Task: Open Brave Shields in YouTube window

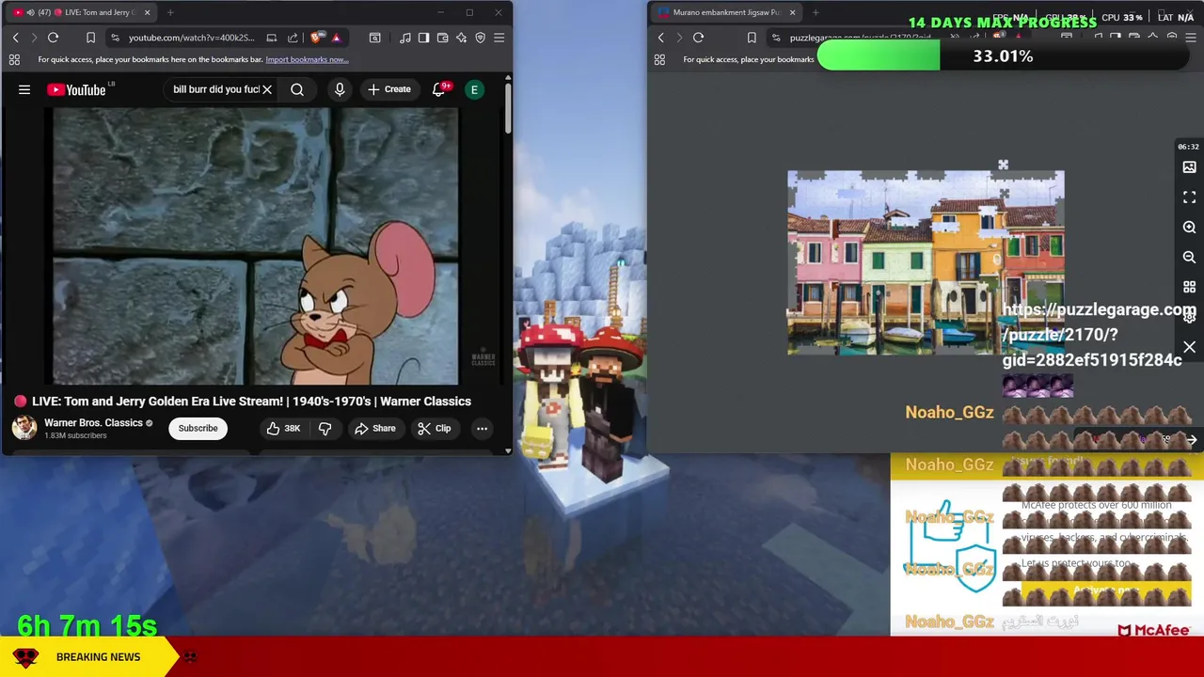Action: (x=317, y=38)
